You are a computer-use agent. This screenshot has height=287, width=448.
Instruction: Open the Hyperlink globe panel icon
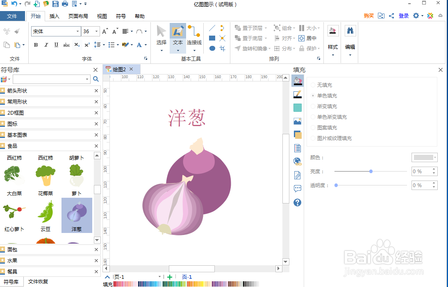pos(298,161)
